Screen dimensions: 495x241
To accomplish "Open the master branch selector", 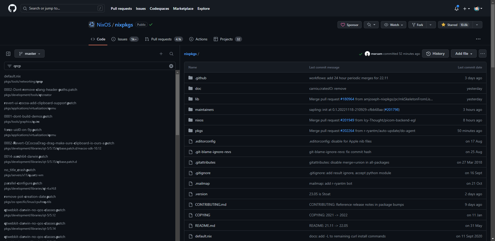I will pos(29,53).
